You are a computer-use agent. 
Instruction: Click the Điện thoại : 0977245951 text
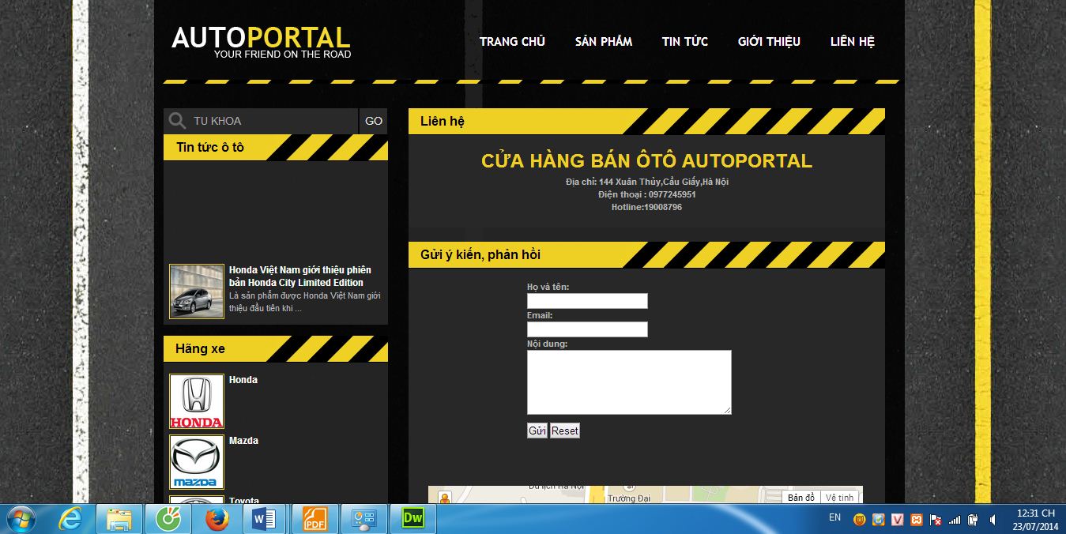click(647, 194)
